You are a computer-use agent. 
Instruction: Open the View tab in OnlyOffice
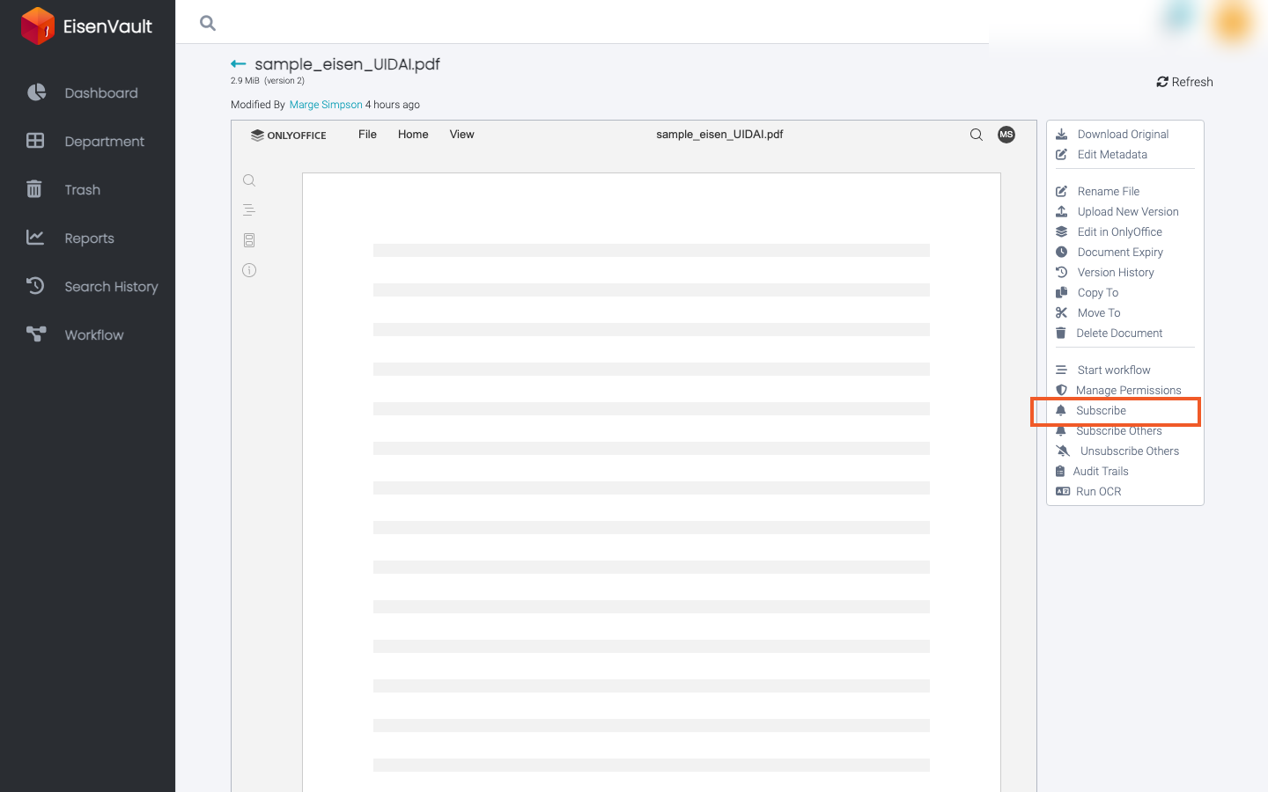click(461, 135)
